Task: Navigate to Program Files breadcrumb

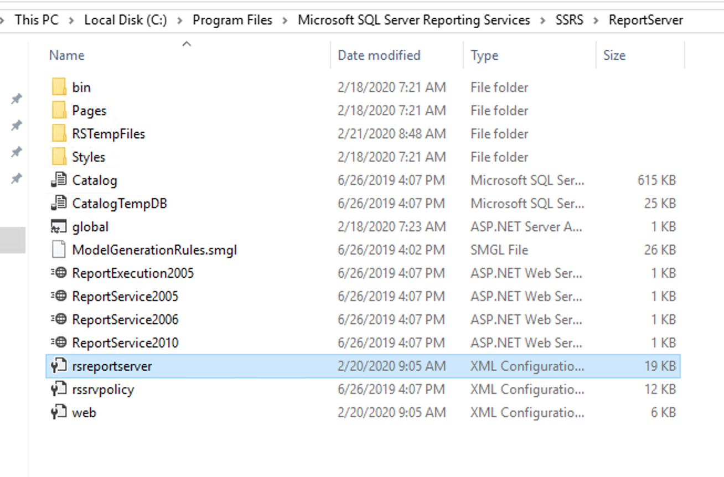Action: 232,20
